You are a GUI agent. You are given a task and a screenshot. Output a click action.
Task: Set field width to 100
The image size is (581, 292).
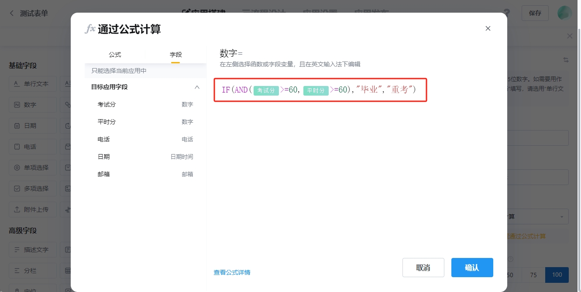[557, 275]
